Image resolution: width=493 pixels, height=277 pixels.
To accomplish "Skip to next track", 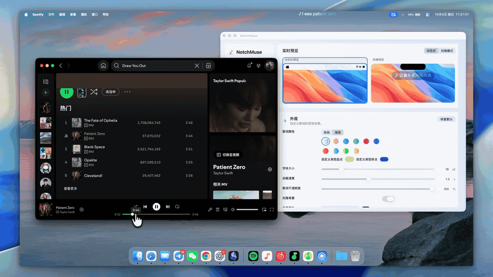I will click(x=167, y=207).
